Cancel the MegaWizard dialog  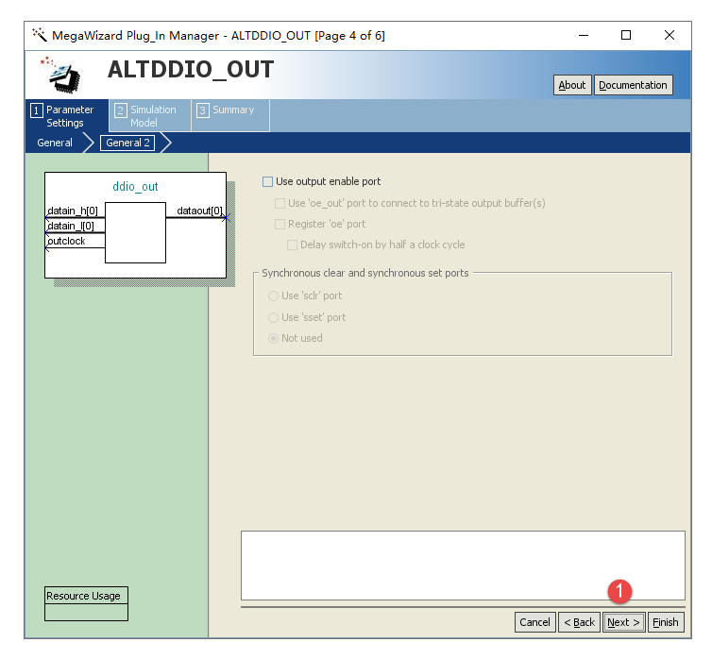pos(534,622)
